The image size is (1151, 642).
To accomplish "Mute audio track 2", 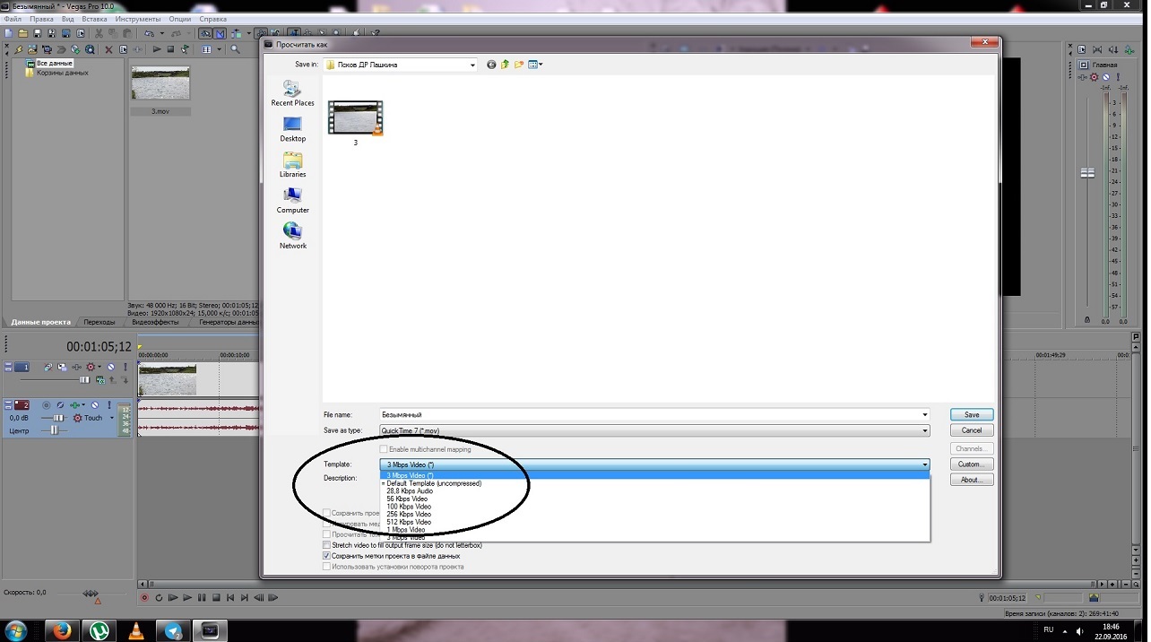I will (95, 405).
